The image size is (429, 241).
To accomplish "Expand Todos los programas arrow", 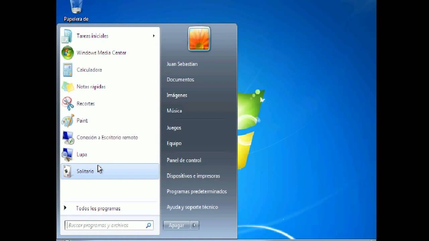I will [65, 208].
